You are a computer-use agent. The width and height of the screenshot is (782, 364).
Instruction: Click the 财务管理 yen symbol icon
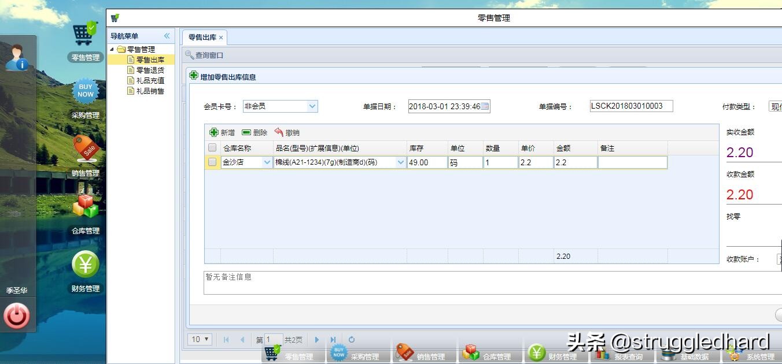pyautogui.click(x=84, y=265)
